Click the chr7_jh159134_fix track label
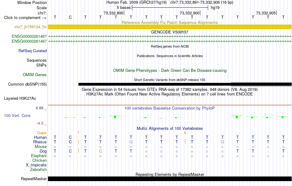 [30, 27]
